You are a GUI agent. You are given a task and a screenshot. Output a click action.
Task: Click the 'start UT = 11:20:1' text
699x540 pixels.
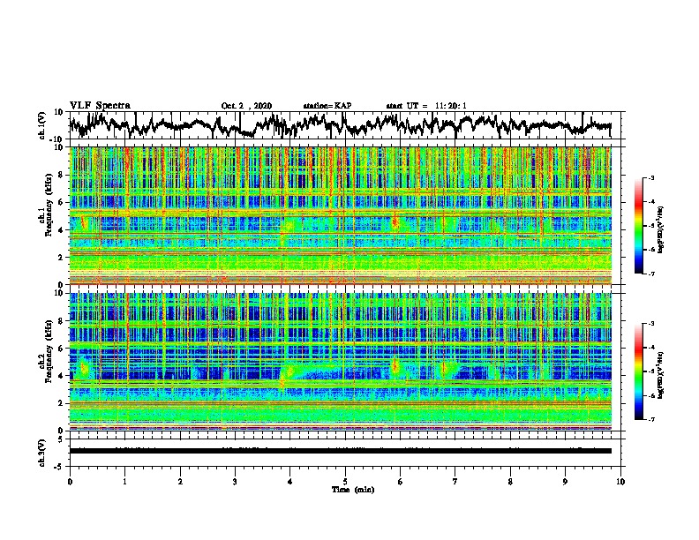[x=426, y=106]
